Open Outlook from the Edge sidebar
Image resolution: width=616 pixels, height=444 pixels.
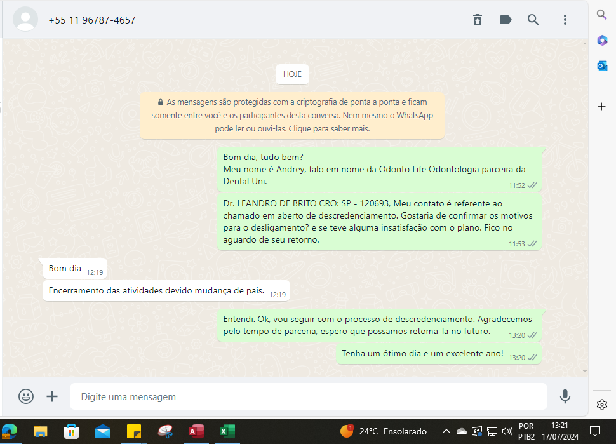602,65
